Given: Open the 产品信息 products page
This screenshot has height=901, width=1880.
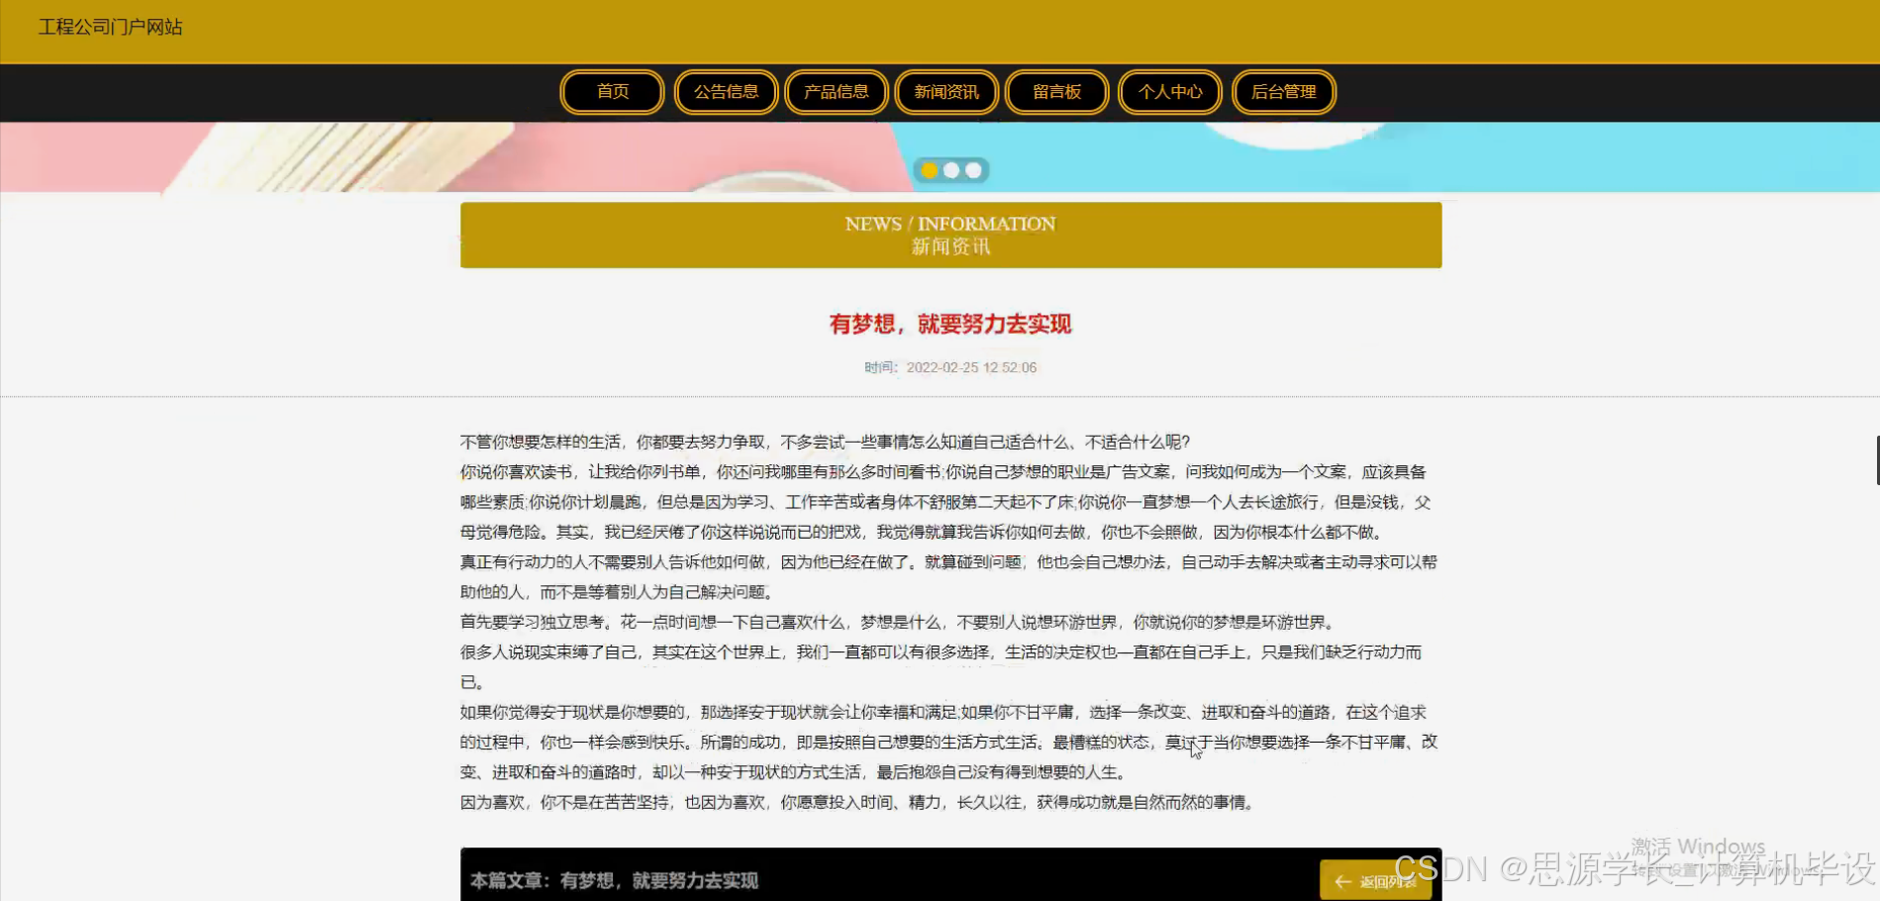Looking at the screenshot, I should (x=836, y=92).
